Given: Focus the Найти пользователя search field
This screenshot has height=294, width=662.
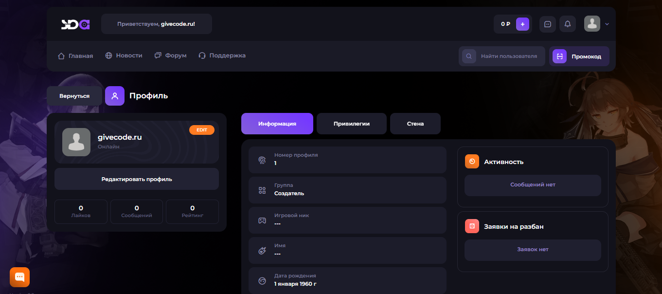Looking at the screenshot, I should (508, 56).
